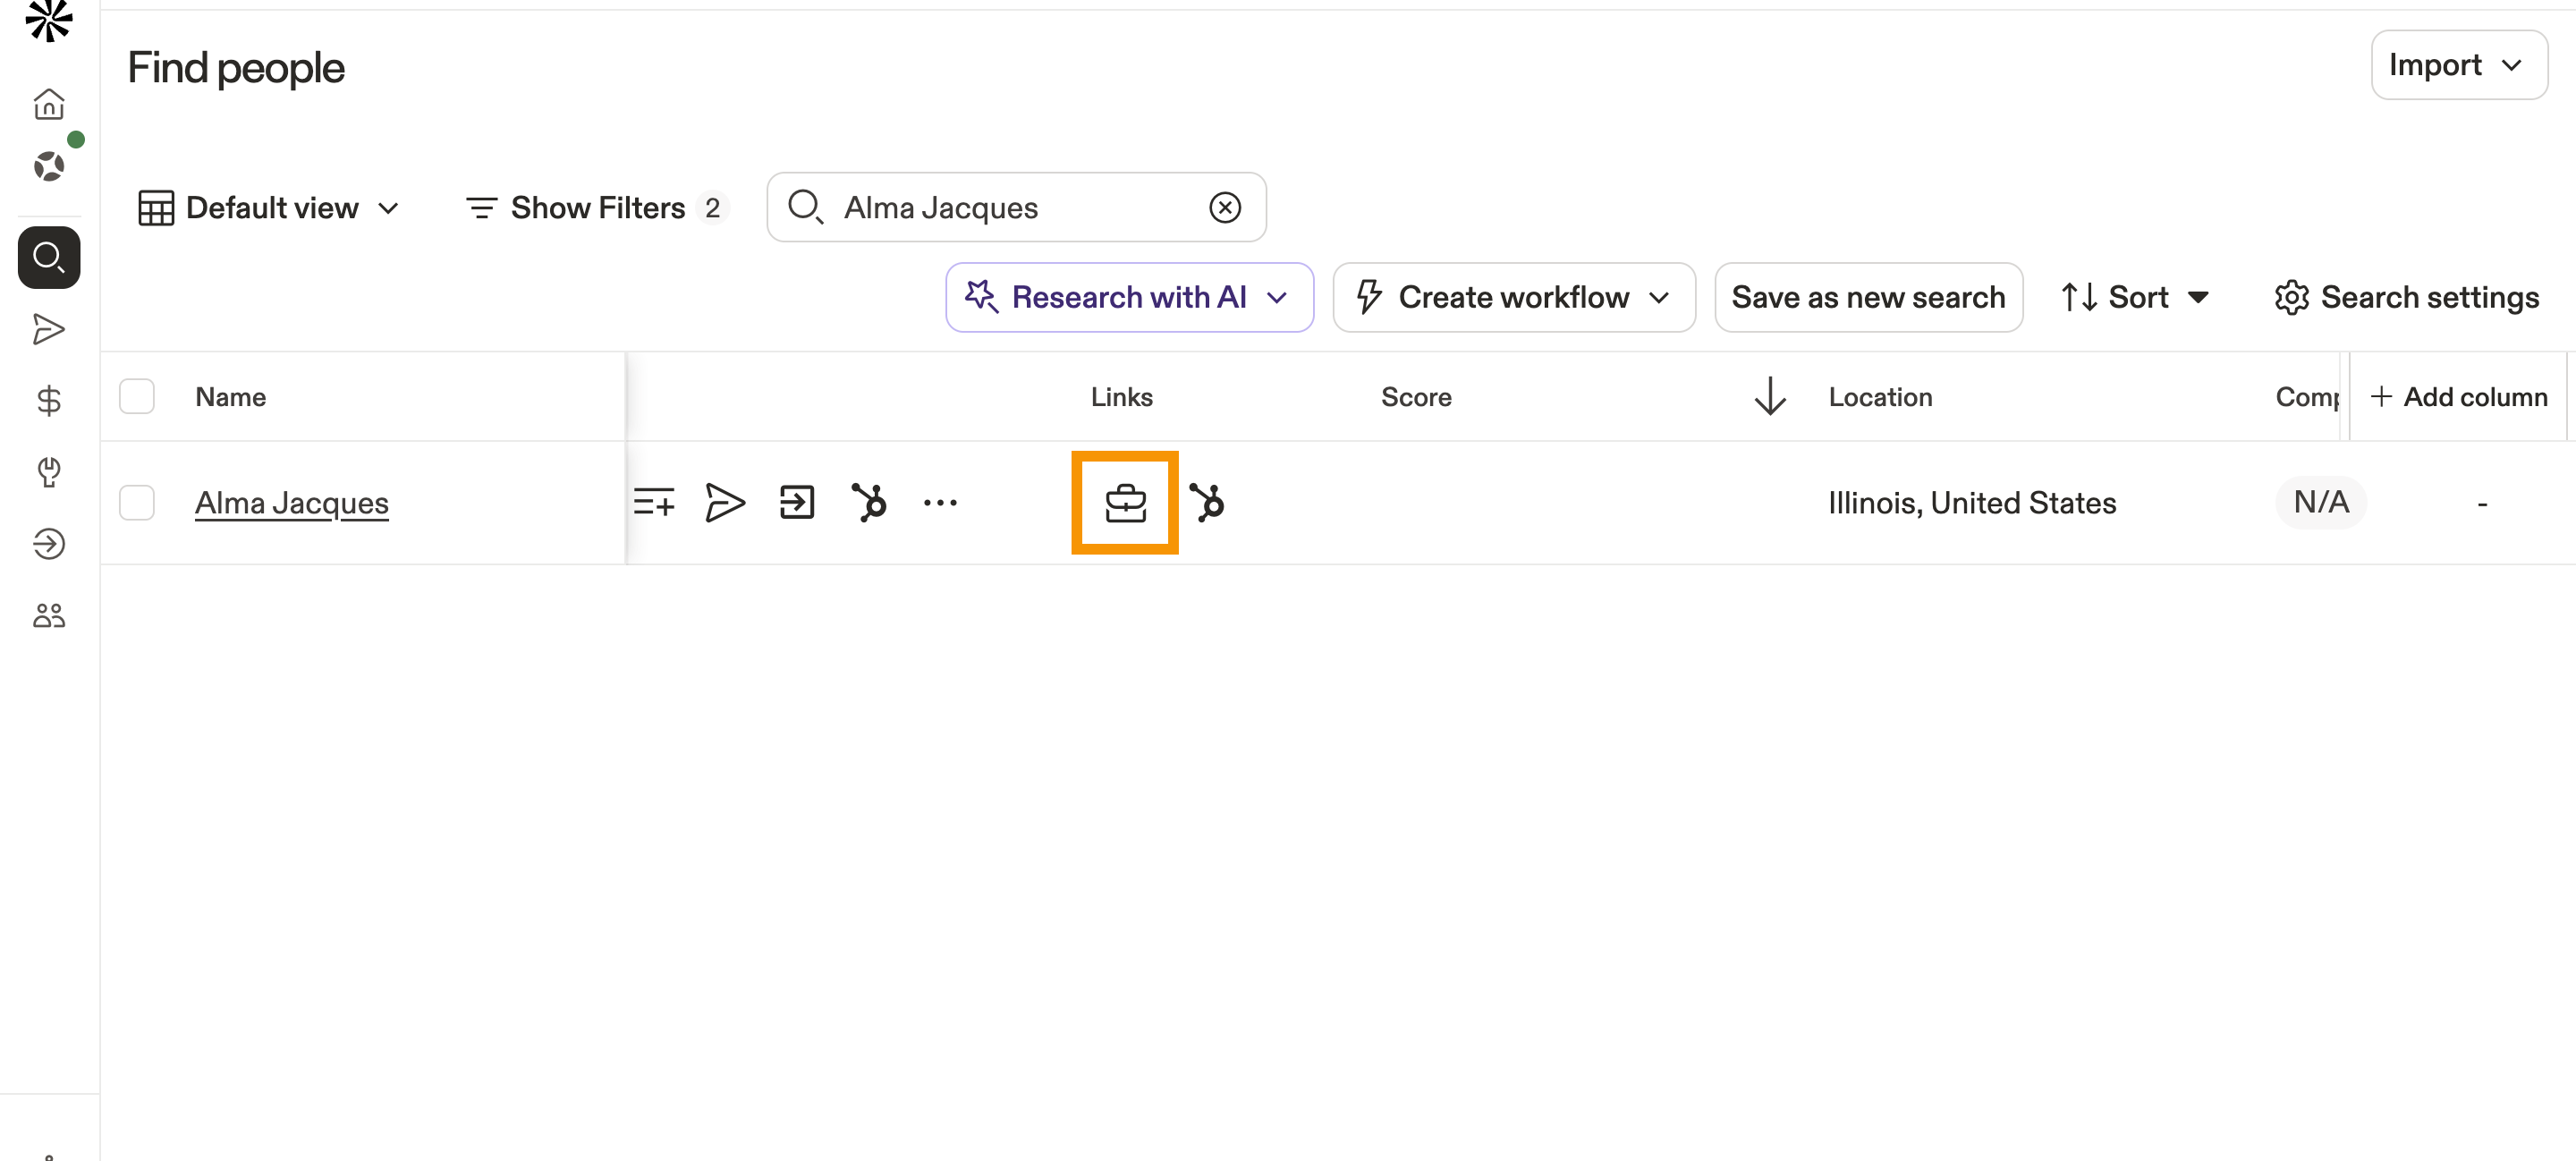Open the three-dots more actions menu

940,503
